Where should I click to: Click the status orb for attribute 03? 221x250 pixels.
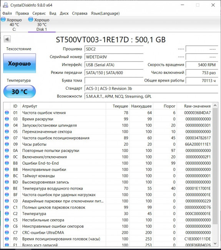7,119
